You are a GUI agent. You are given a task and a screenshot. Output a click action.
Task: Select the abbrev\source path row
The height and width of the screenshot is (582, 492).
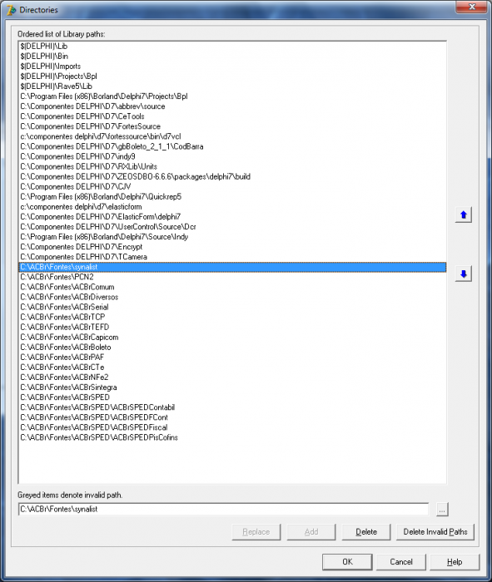(232, 106)
